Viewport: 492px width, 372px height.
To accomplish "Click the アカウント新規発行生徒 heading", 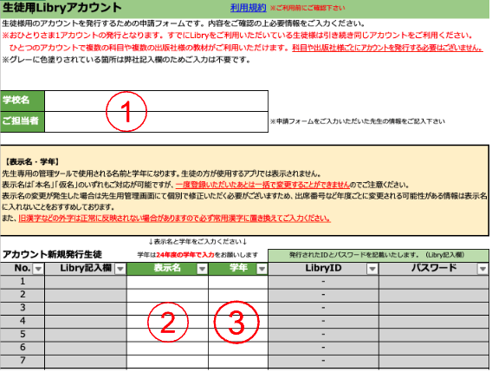I will pyautogui.click(x=52, y=254).
